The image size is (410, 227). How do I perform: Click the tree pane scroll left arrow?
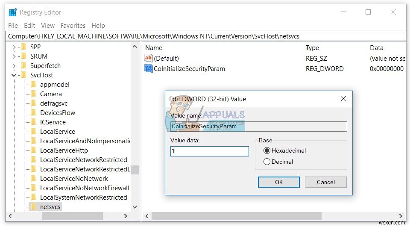coord(10,216)
